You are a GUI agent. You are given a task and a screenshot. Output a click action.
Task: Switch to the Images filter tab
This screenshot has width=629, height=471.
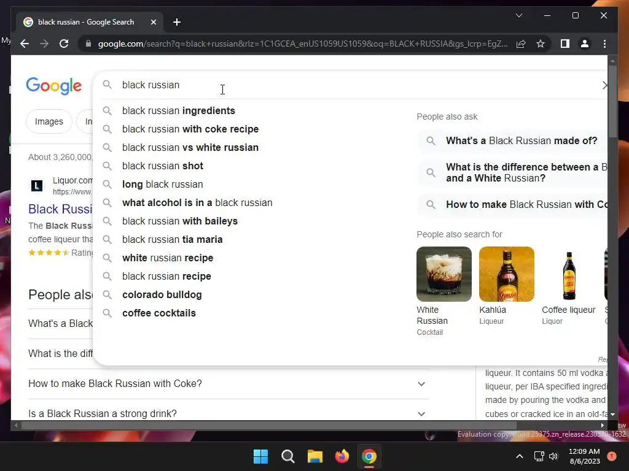coord(49,121)
